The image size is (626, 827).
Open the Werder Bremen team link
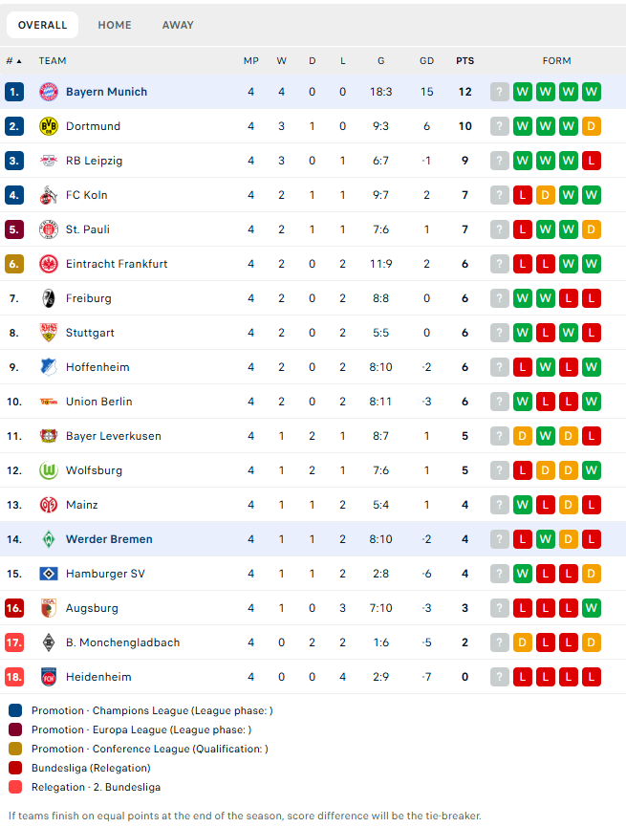pyautogui.click(x=109, y=539)
